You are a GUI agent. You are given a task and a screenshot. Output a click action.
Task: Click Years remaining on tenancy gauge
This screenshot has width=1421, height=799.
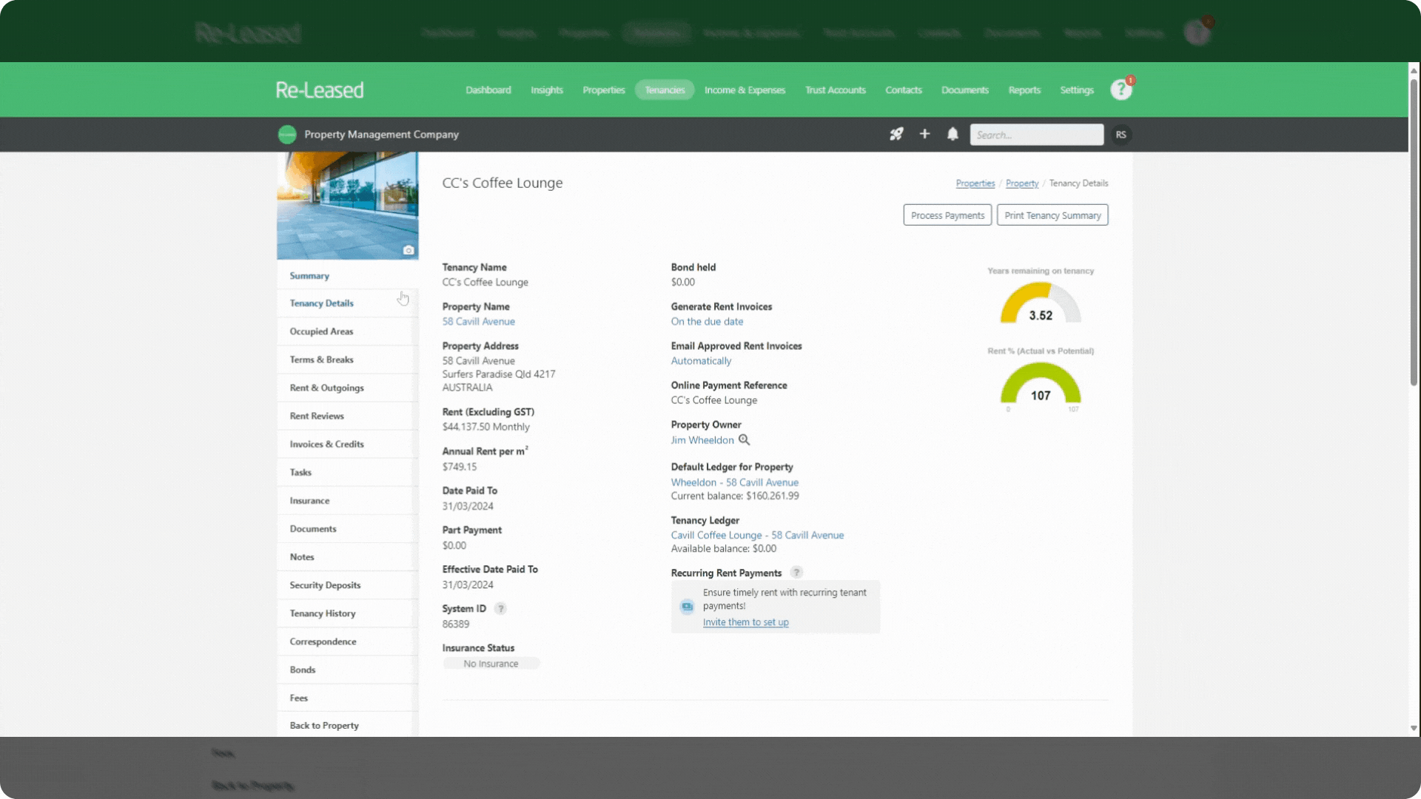(x=1041, y=303)
